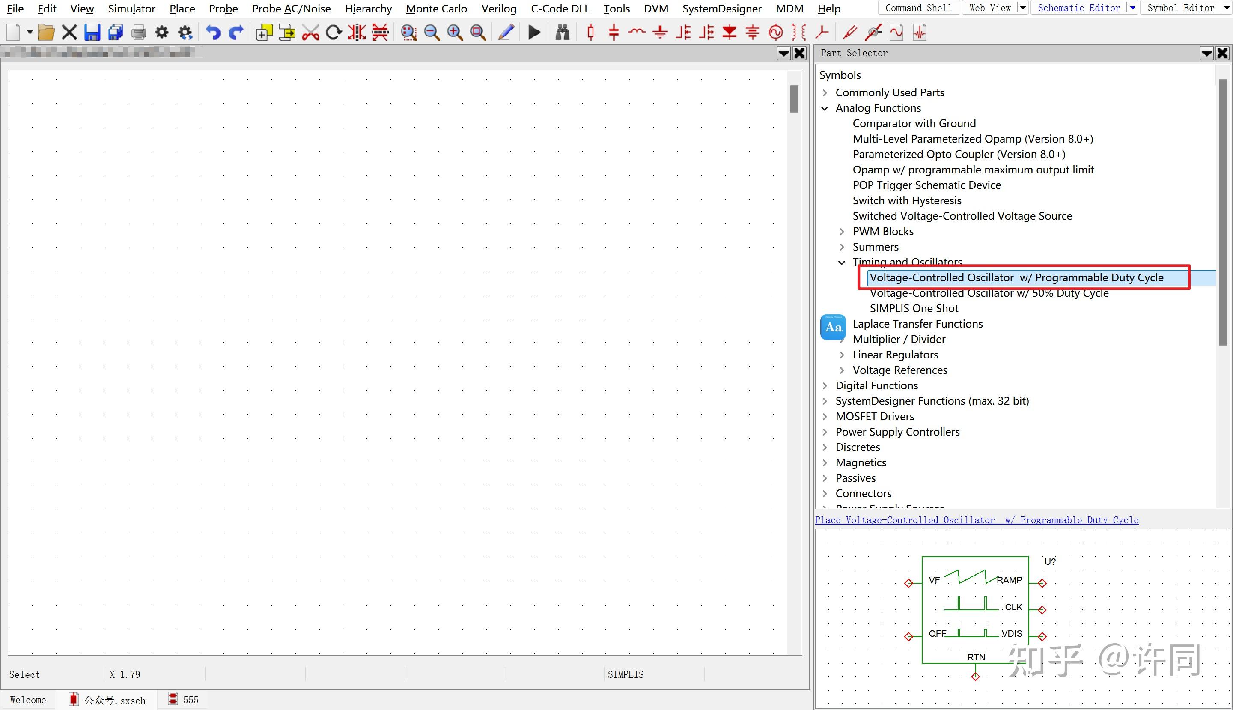Switch to the 555 schematic tab
Viewport: 1233px width, 710px height.
click(183, 700)
